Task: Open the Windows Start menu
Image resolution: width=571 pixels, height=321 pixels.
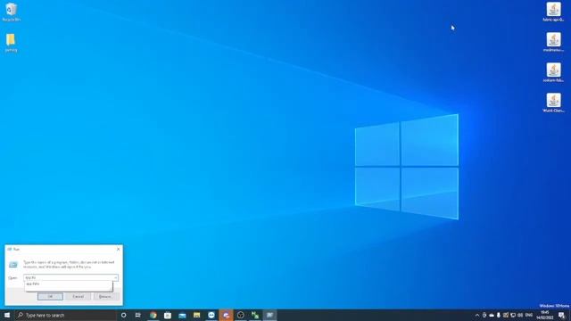Action: click(x=7, y=315)
